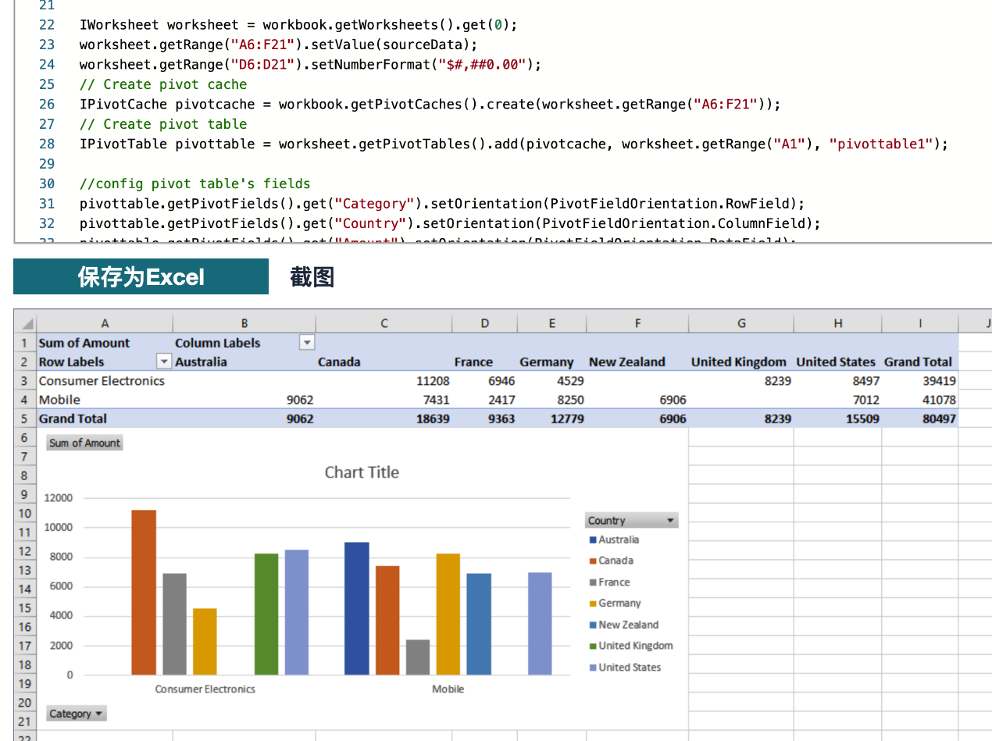Click Canada's tallest orange bar in the chart
Screen dimensions: 992x741
coord(144,590)
